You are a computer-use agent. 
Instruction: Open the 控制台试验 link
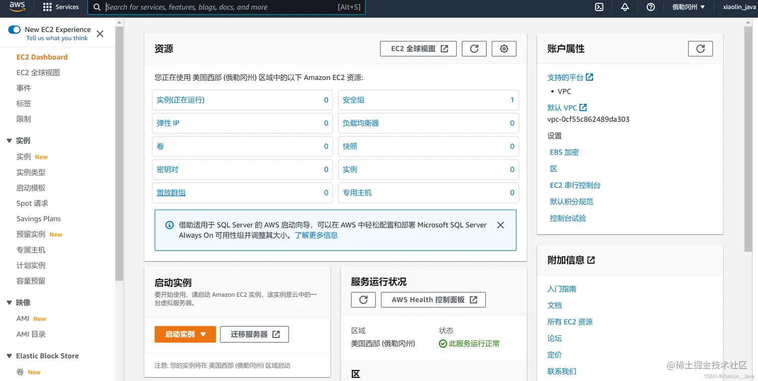pyautogui.click(x=568, y=219)
